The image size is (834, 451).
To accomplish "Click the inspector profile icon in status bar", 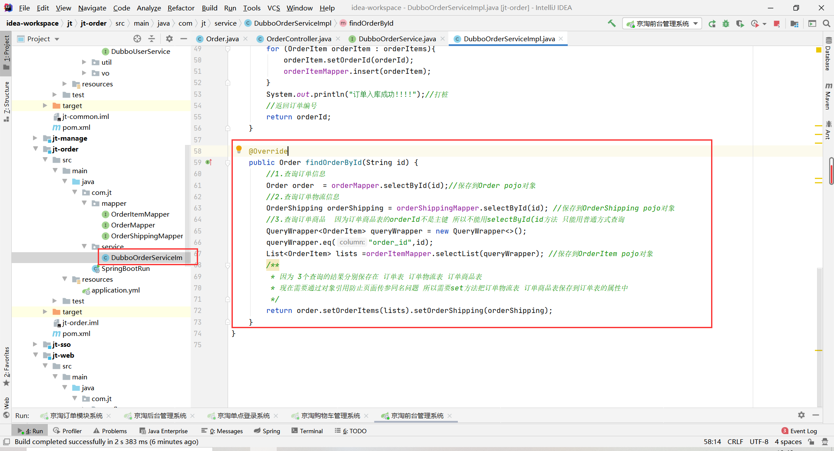I will (x=825, y=442).
